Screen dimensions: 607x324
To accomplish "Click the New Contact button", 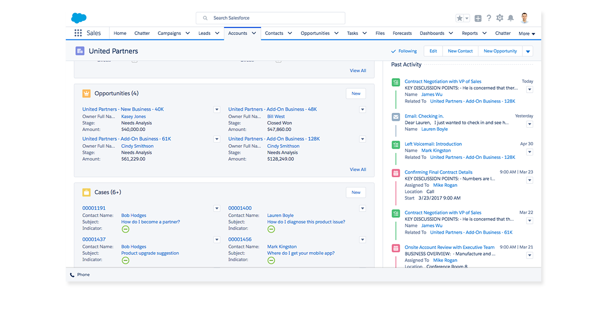I will pyautogui.click(x=460, y=51).
